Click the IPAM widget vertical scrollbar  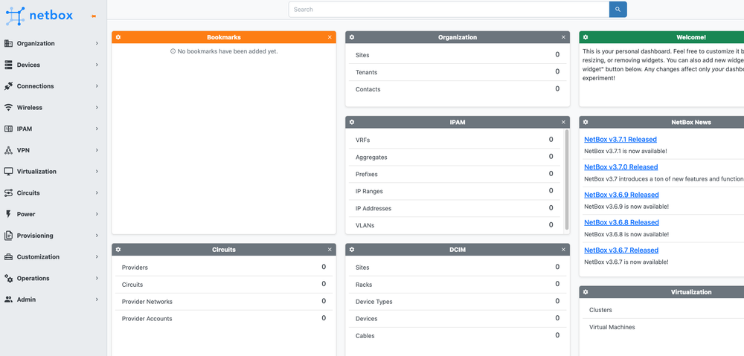pos(567,178)
